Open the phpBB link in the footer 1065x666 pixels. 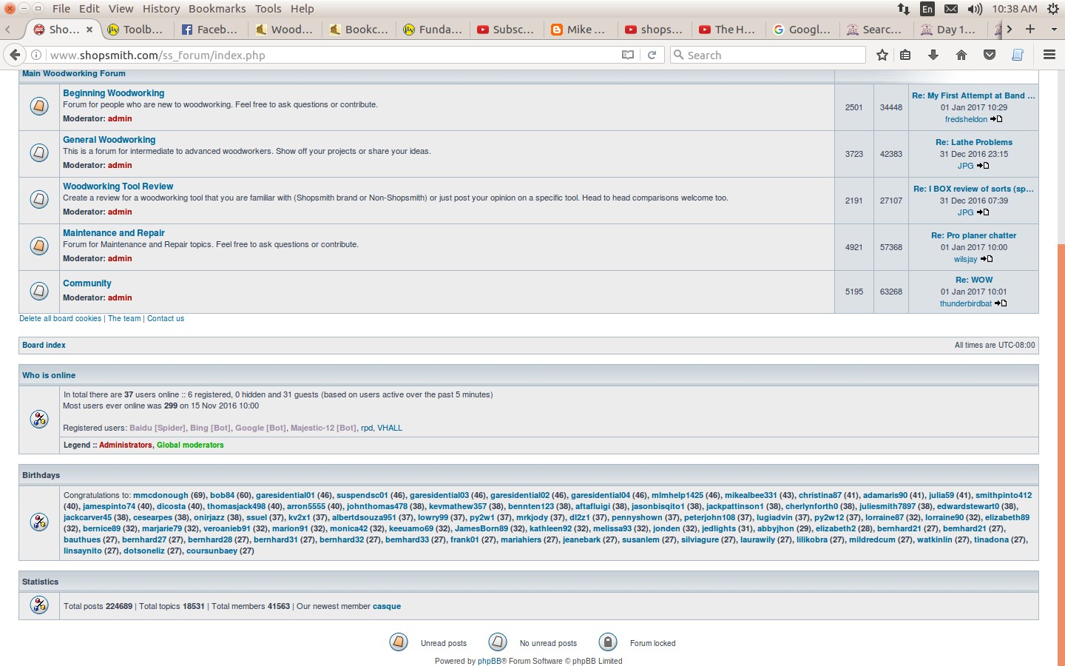(x=490, y=661)
